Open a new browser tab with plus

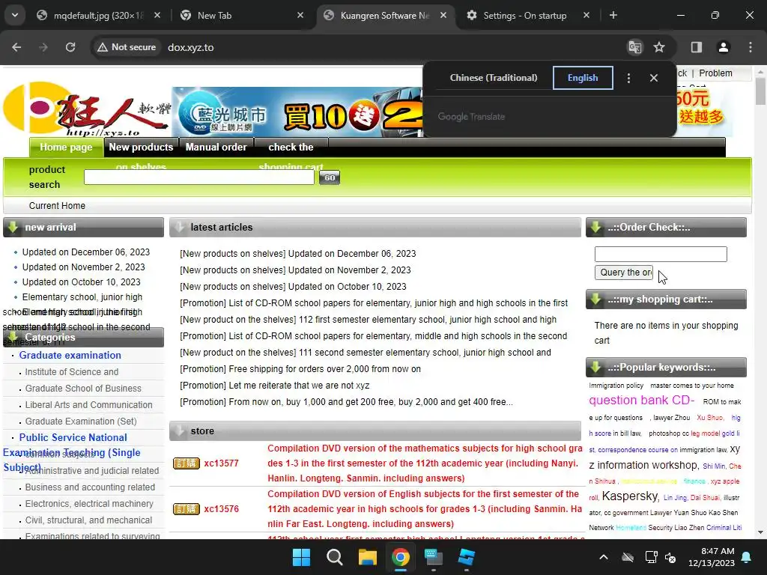coord(613,15)
